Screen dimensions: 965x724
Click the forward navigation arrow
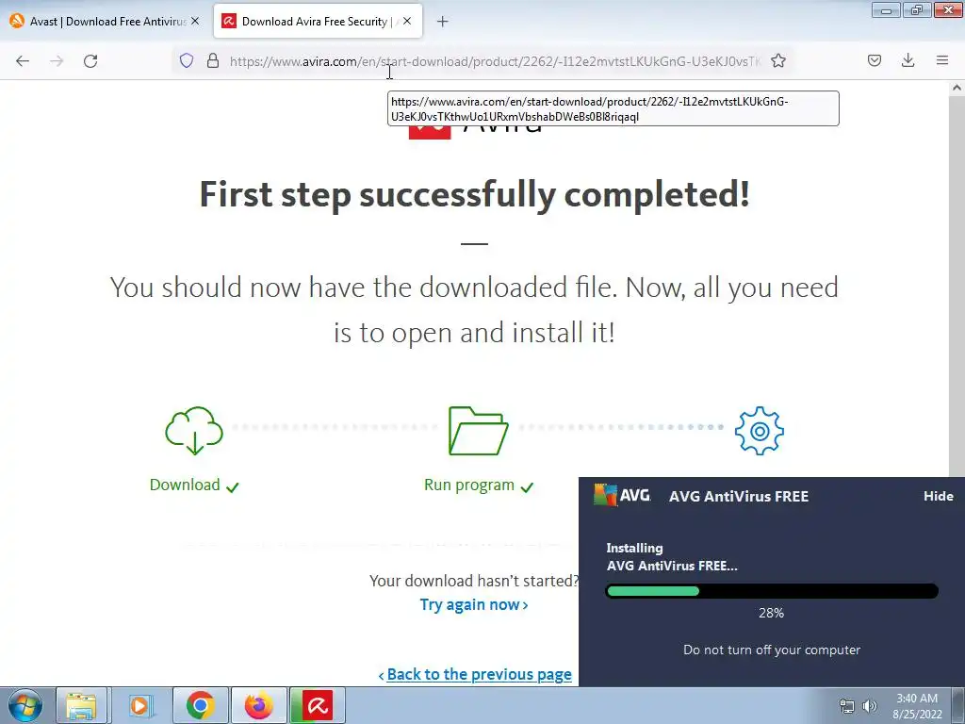click(57, 61)
